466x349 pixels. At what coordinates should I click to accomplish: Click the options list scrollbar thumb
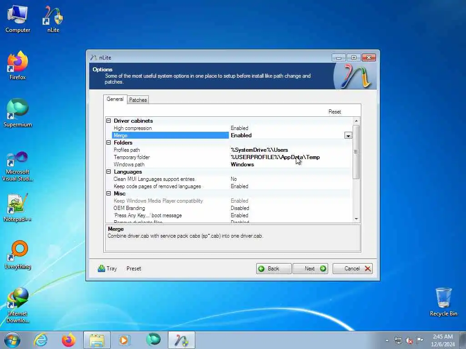click(x=356, y=152)
